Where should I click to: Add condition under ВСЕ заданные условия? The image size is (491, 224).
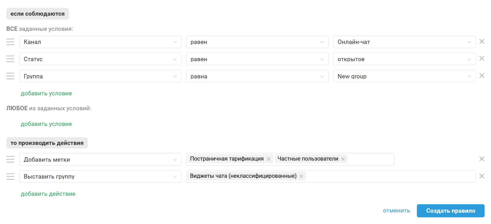(46, 94)
